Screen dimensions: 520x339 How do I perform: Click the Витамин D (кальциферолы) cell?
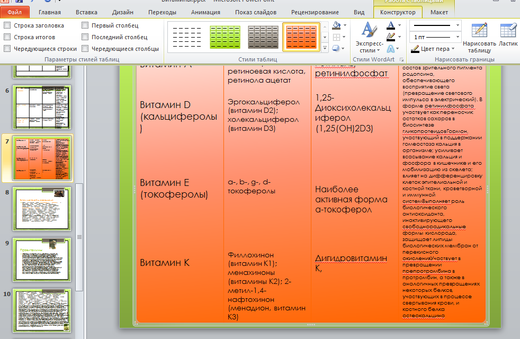coord(178,117)
